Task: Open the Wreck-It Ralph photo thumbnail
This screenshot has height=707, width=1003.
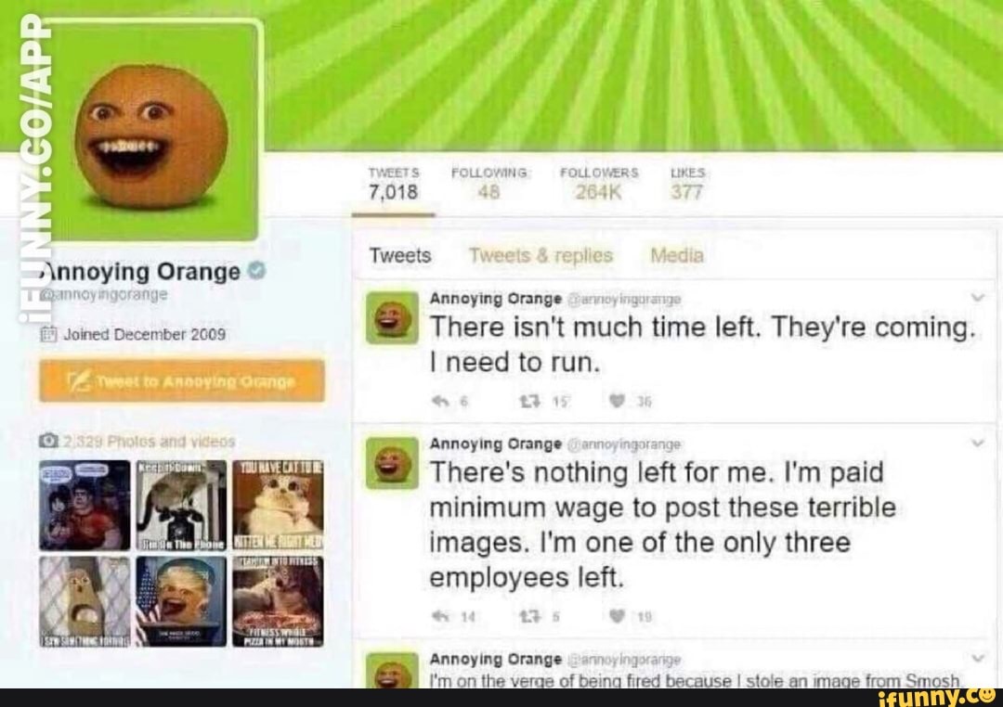Action: click(85, 505)
